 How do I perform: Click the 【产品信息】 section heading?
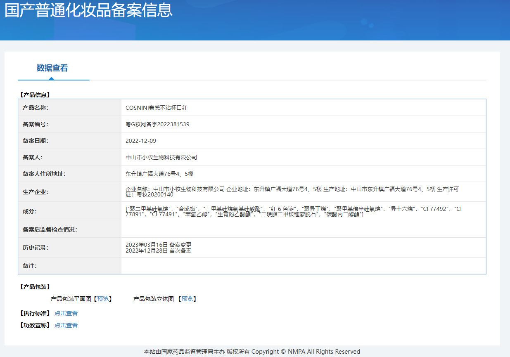coord(35,95)
